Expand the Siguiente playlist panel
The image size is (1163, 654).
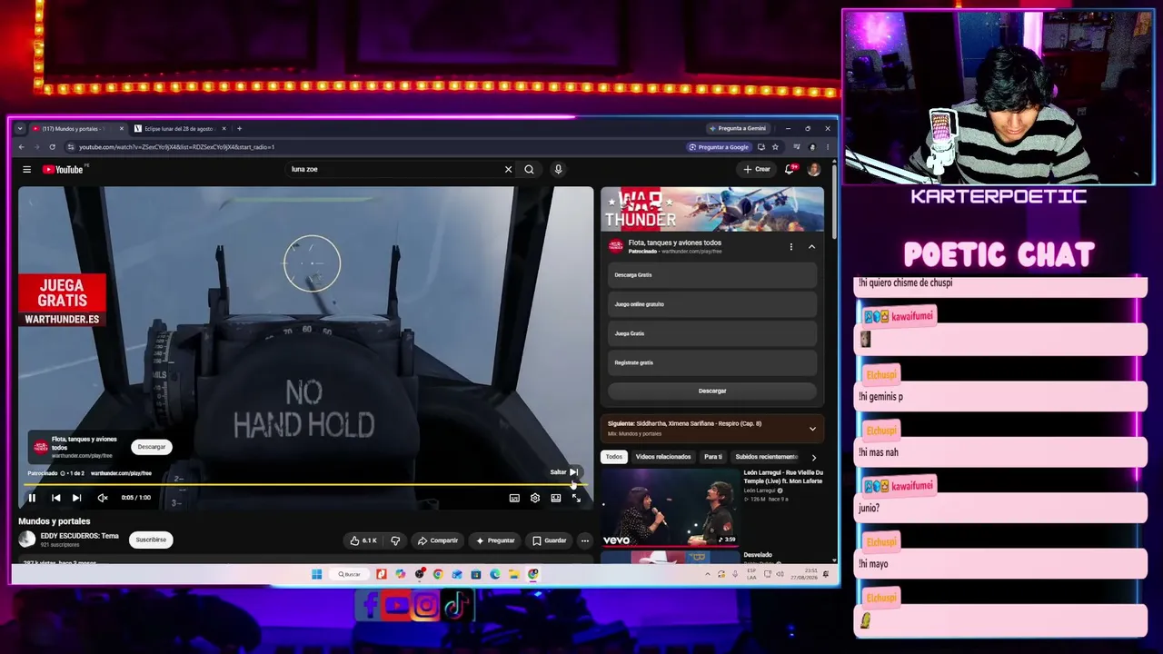pos(812,429)
